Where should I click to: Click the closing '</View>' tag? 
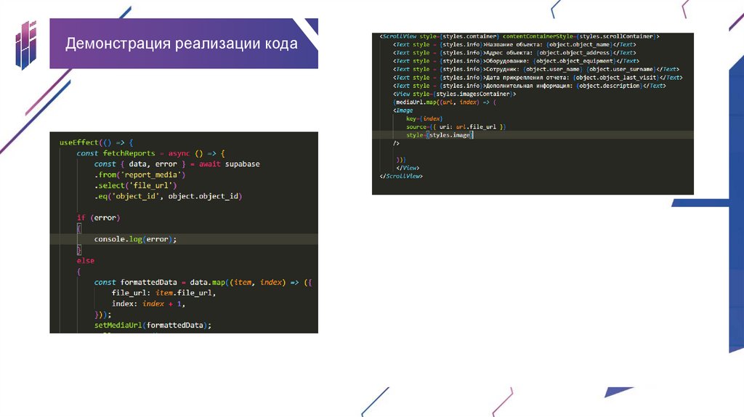click(408, 168)
